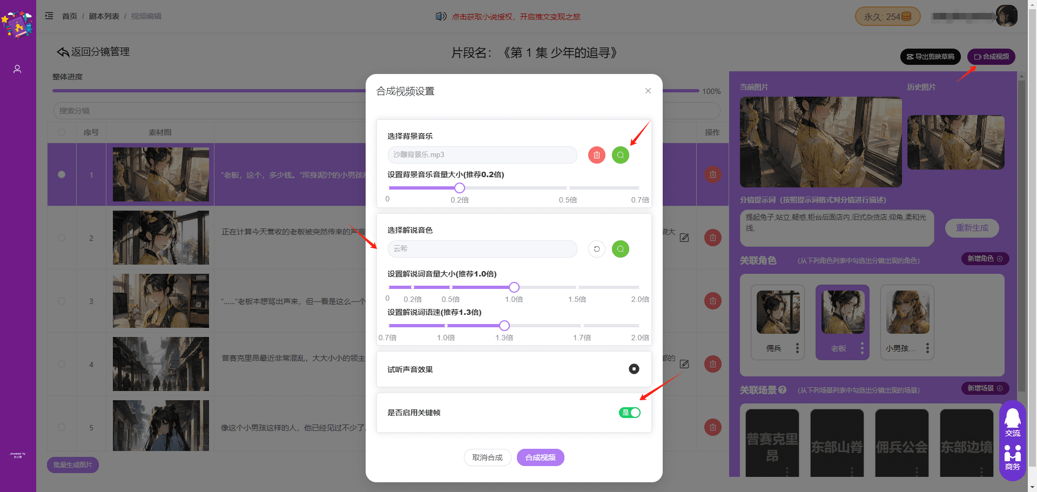This screenshot has height=492, width=1037.
Task: Delete storyboard row 2 trash icon
Action: (712, 238)
